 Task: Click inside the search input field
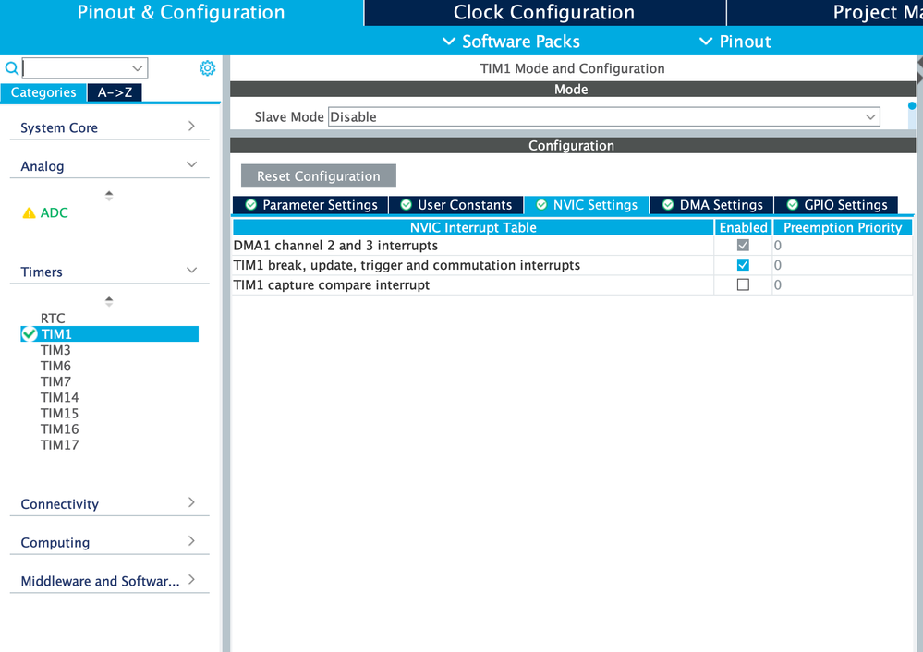pyautogui.click(x=79, y=67)
